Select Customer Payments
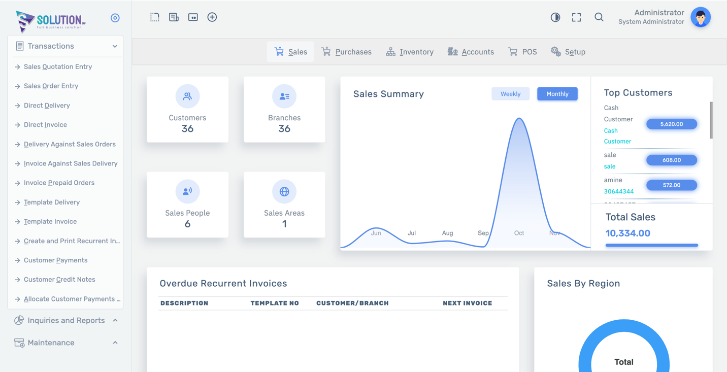The image size is (727, 372). (55, 260)
